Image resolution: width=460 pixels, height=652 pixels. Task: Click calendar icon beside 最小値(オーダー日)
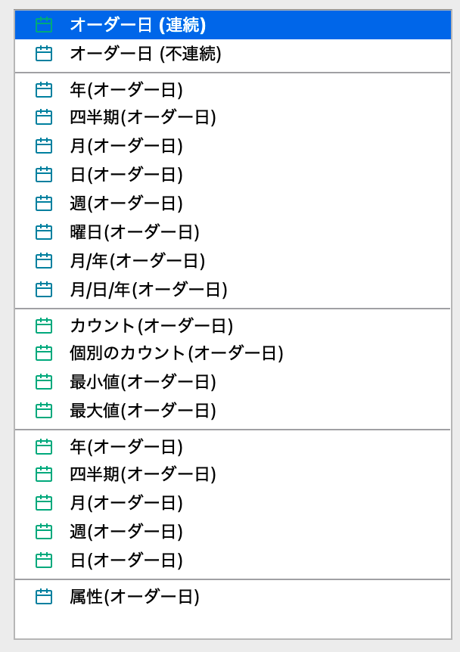point(44,382)
